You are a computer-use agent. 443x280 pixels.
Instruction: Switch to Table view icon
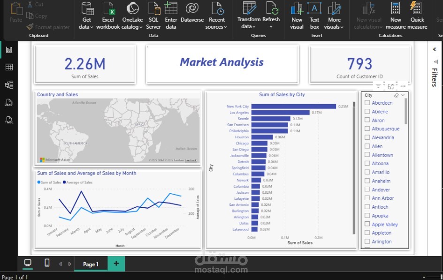click(x=9, y=67)
